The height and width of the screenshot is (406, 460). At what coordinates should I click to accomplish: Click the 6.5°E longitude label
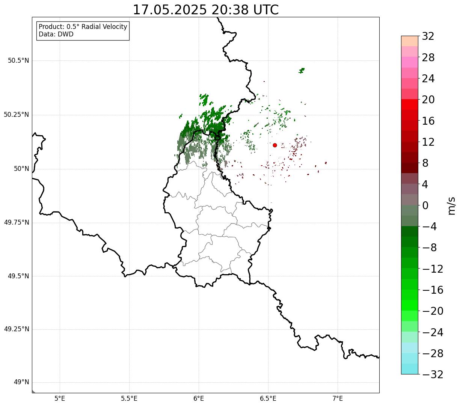(x=268, y=398)
